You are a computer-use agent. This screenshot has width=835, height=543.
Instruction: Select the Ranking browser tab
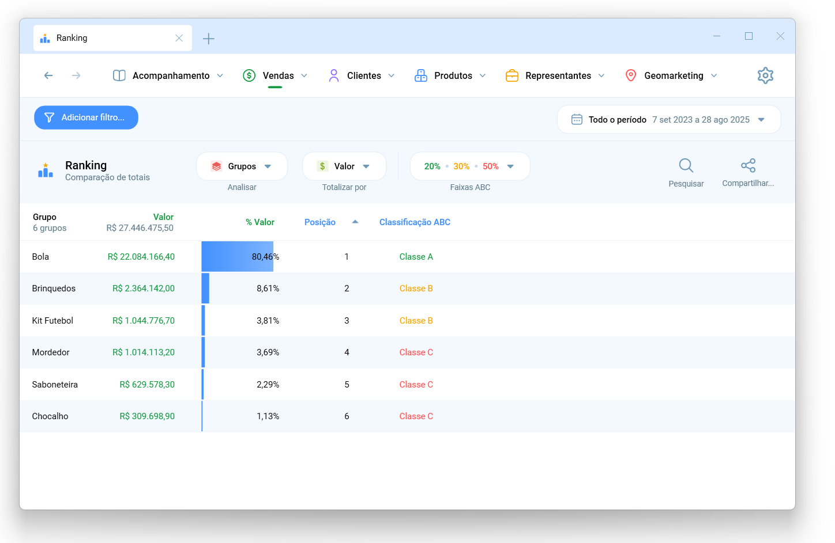[x=112, y=38]
